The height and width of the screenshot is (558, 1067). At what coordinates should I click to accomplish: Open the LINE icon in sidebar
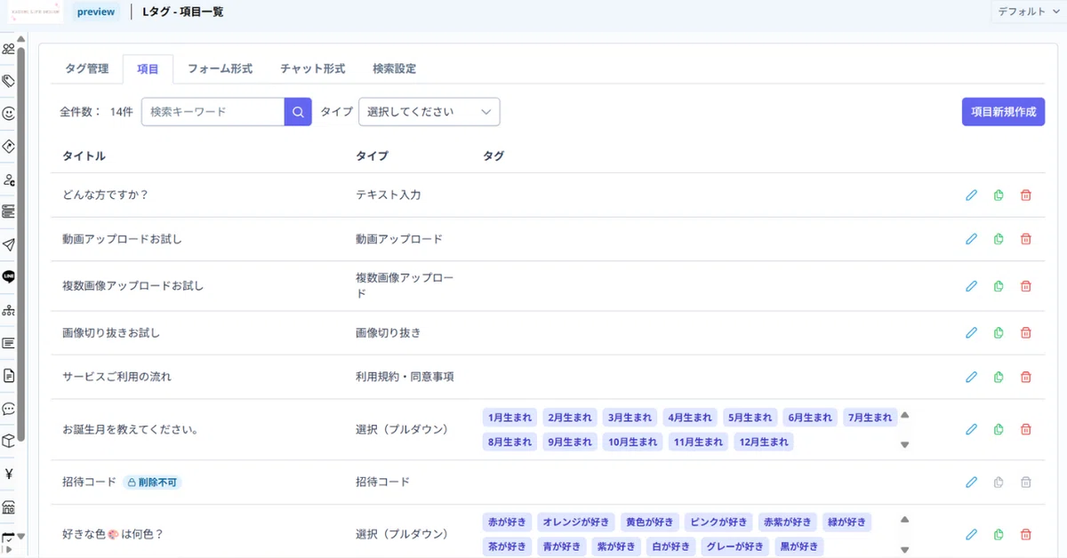[9, 276]
